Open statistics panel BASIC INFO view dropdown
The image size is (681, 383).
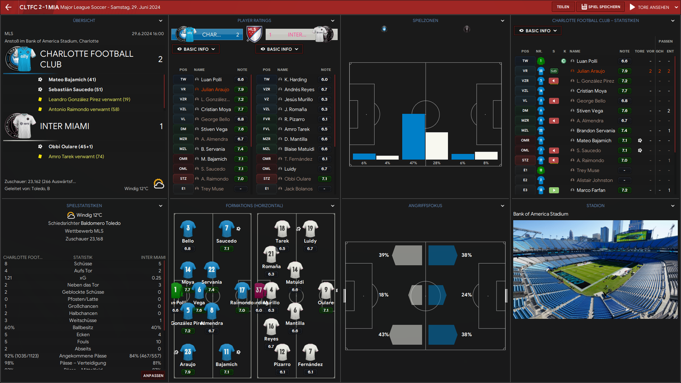pyautogui.click(x=537, y=31)
